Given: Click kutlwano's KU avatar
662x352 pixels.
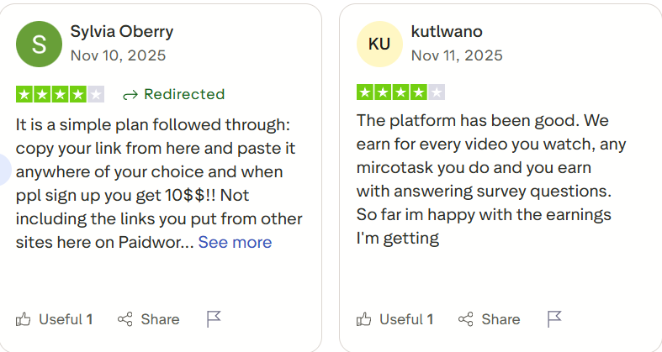Looking at the screenshot, I should 379,44.
